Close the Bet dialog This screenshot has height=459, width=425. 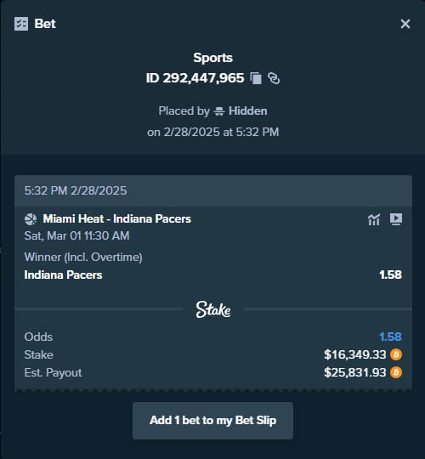tap(405, 24)
